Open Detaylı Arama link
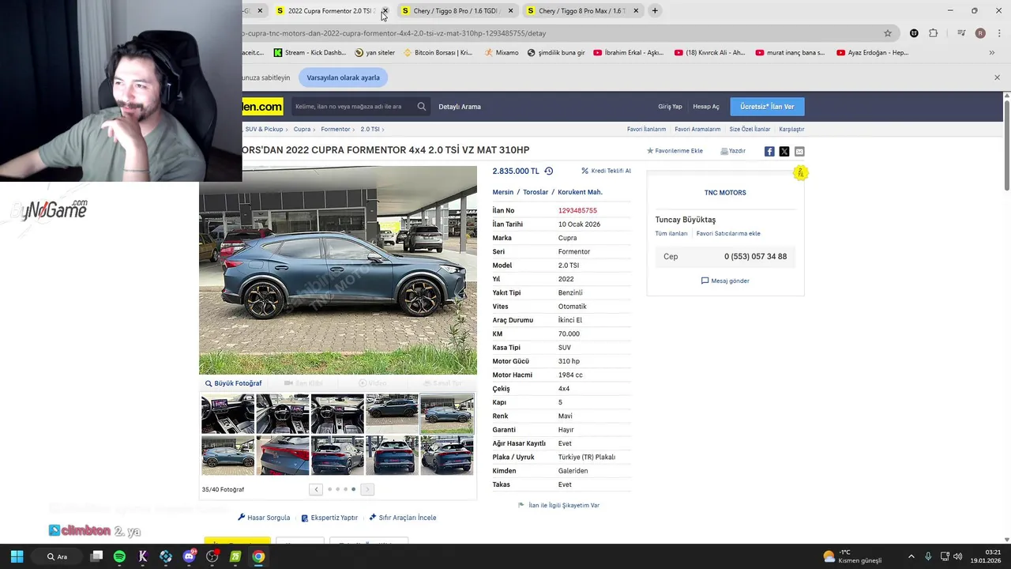This screenshot has width=1011, height=569. pyautogui.click(x=460, y=107)
